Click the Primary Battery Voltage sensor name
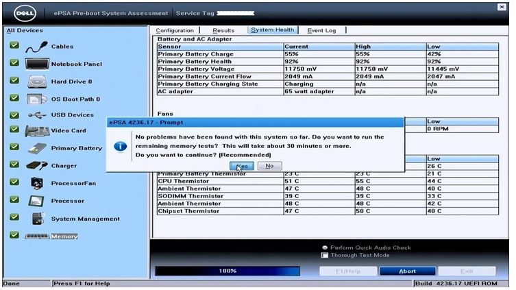The height and width of the screenshot is (290, 516). pyautogui.click(x=196, y=69)
